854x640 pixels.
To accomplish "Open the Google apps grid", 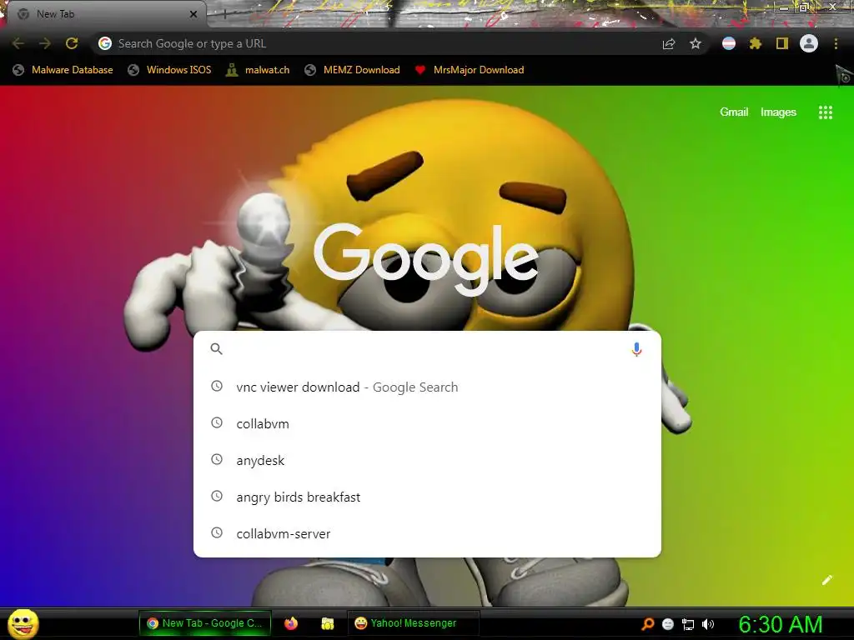I will (x=826, y=112).
